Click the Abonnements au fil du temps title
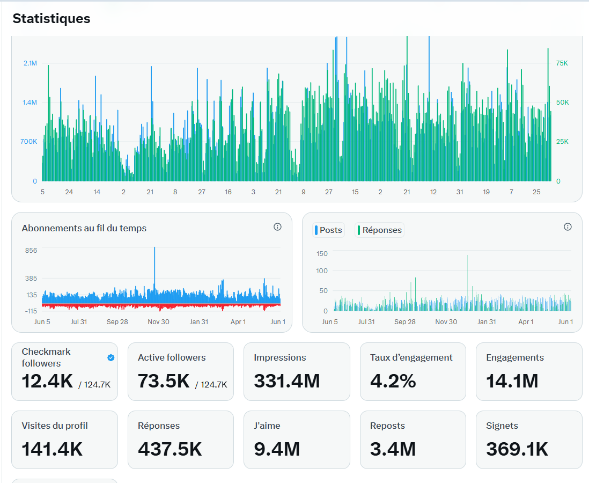Viewport: 589px width, 483px height. (84, 228)
